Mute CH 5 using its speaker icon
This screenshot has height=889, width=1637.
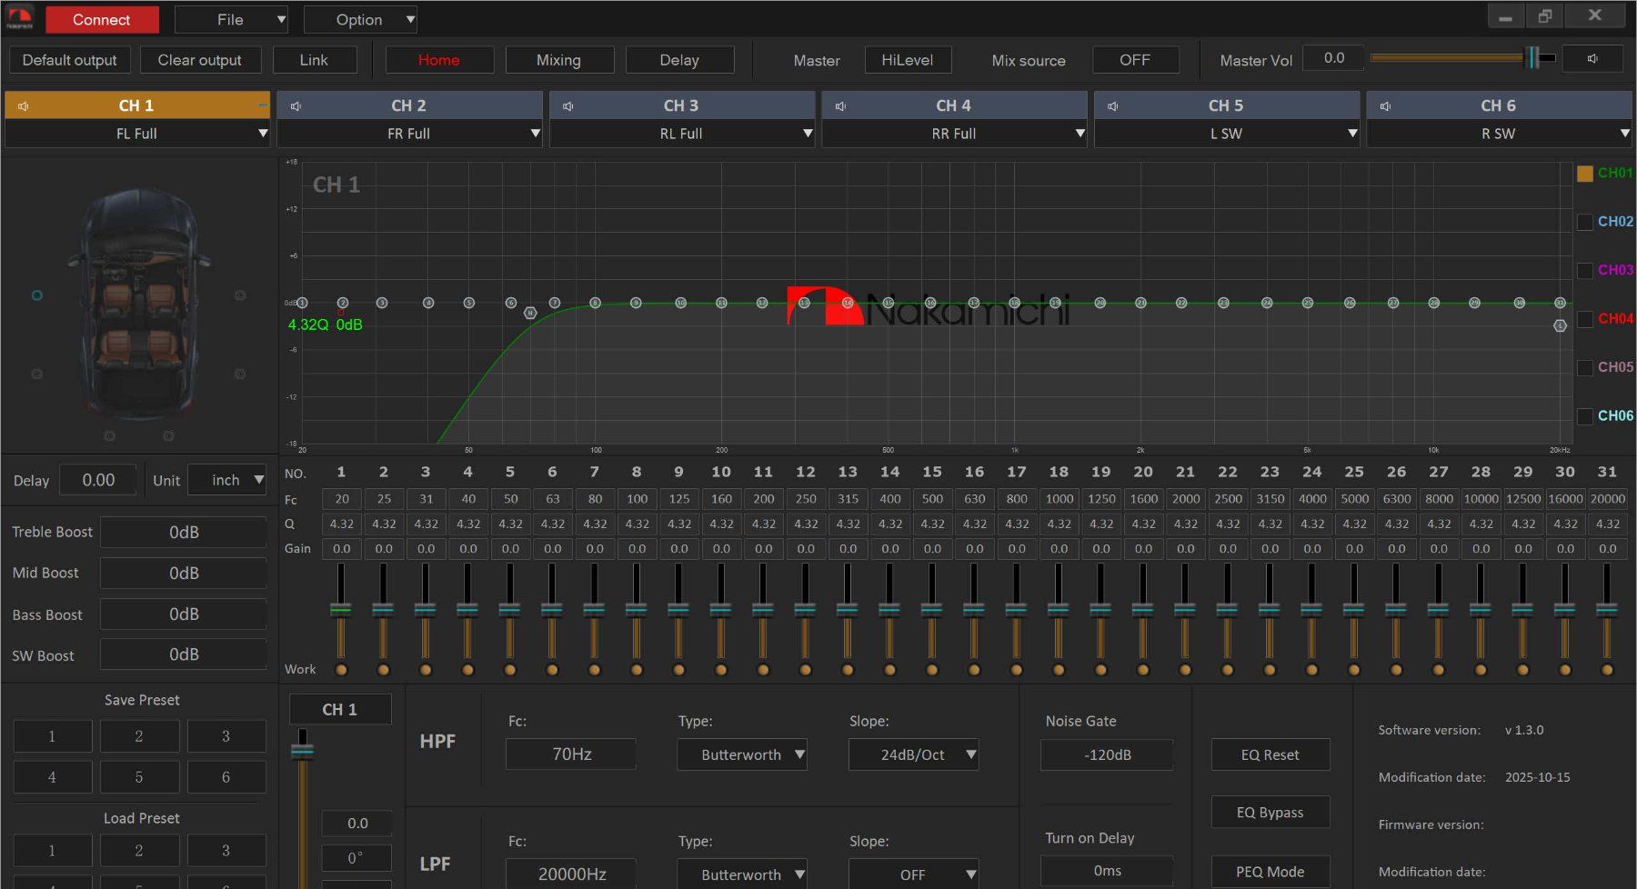point(1113,106)
